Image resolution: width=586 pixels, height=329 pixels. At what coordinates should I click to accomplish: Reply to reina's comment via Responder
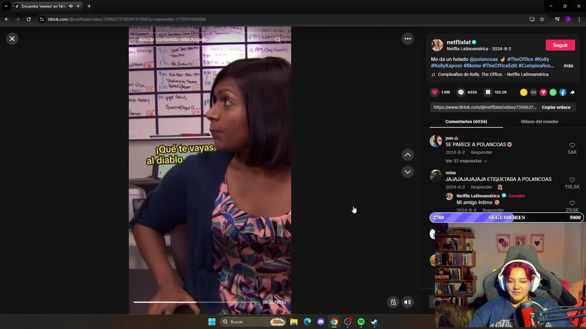pos(482,187)
